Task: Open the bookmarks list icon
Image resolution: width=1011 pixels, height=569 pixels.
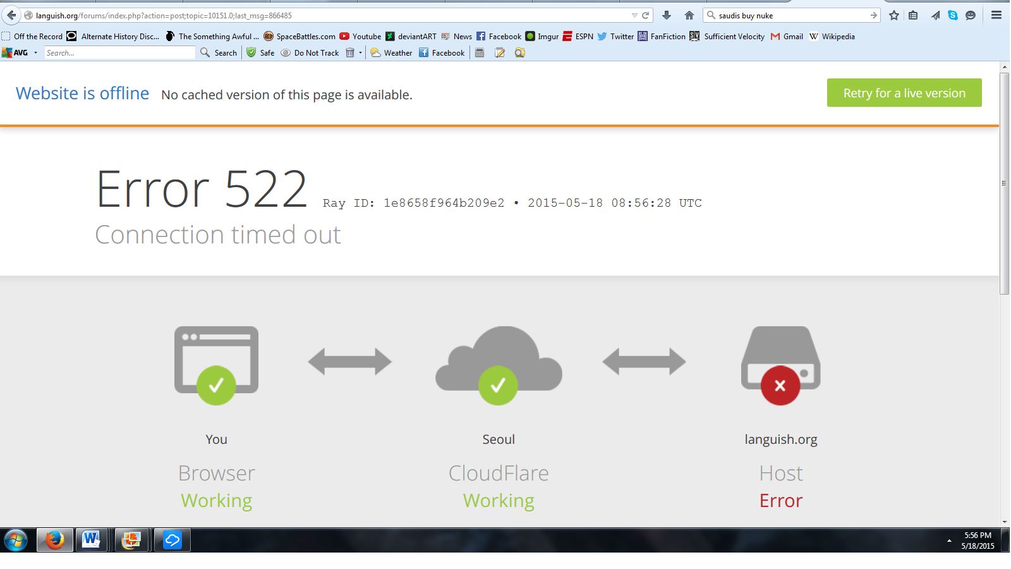Action: coord(913,15)
